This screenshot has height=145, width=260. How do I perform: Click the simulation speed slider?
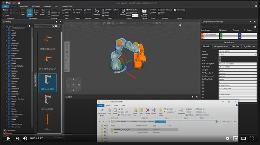(146, 23)
